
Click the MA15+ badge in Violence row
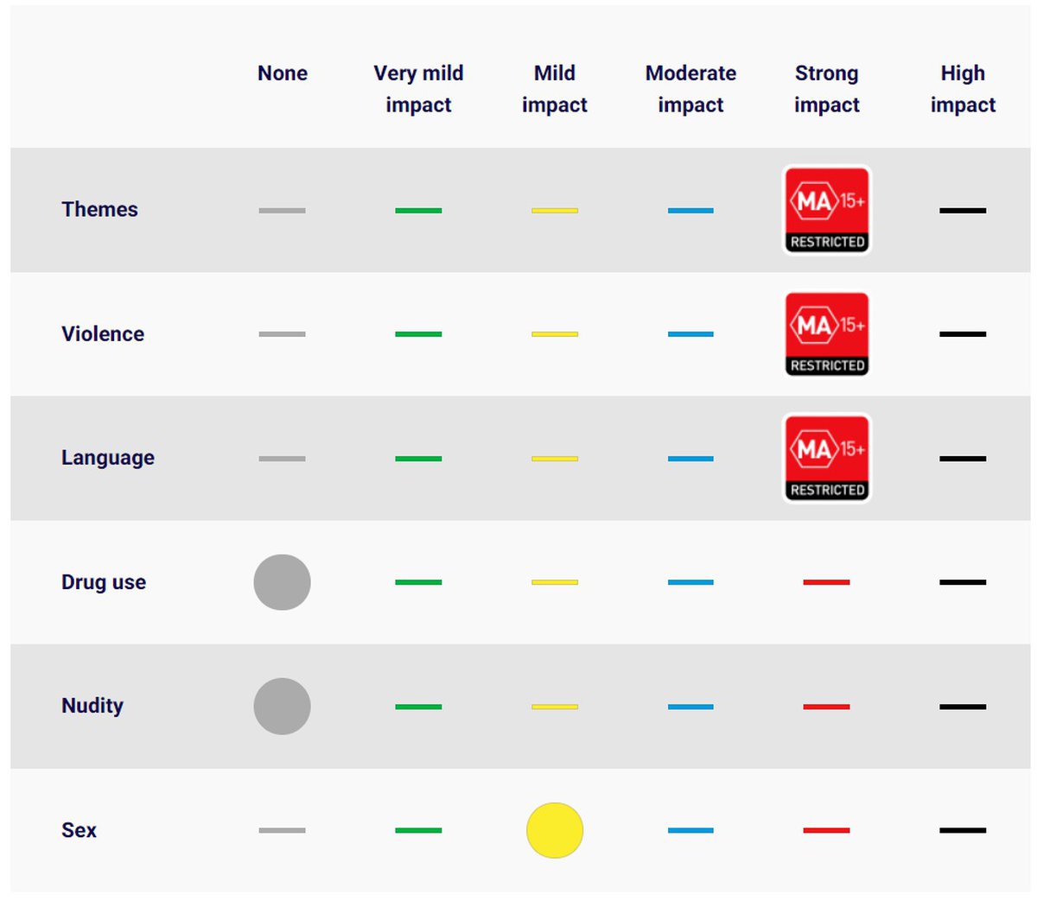coord(827,334)
